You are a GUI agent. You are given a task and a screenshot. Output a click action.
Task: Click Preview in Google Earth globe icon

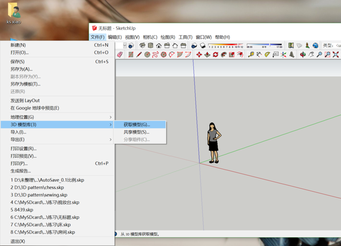316,46
